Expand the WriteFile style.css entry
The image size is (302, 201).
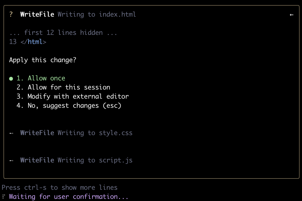coord(76,133)
